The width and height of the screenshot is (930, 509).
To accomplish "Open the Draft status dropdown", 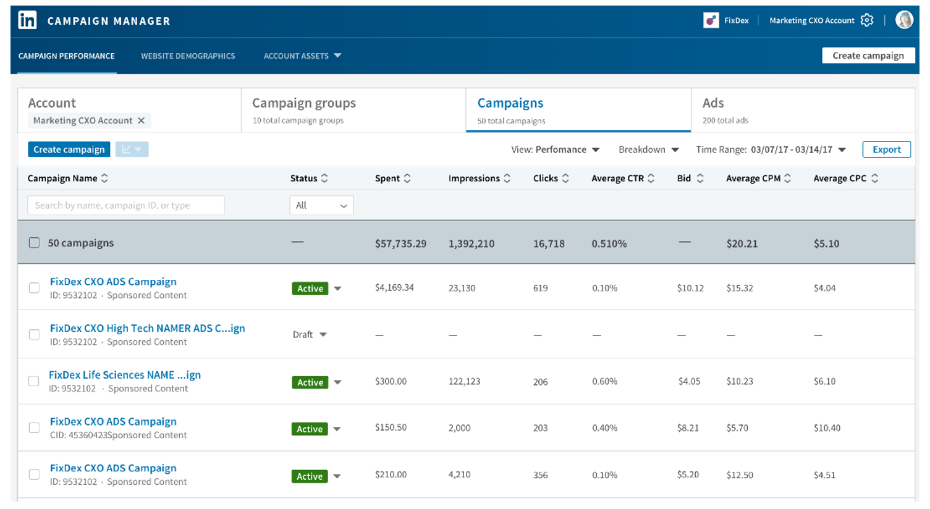I will pyautogui.click(x=323, y=335).
